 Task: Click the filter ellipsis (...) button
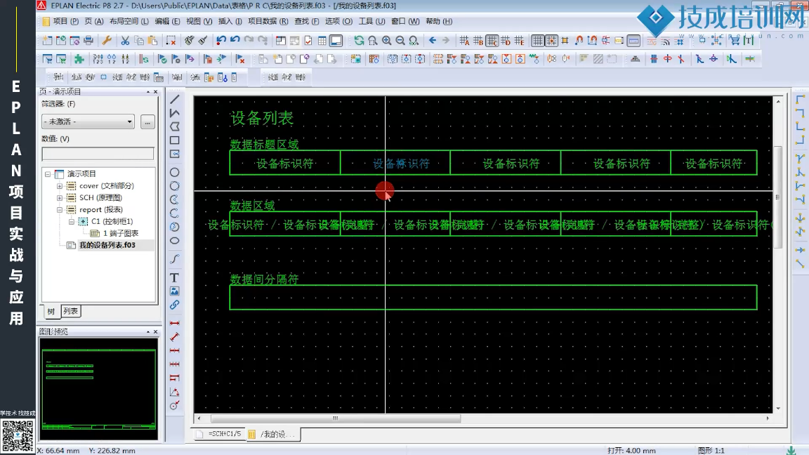click(147, 121)
